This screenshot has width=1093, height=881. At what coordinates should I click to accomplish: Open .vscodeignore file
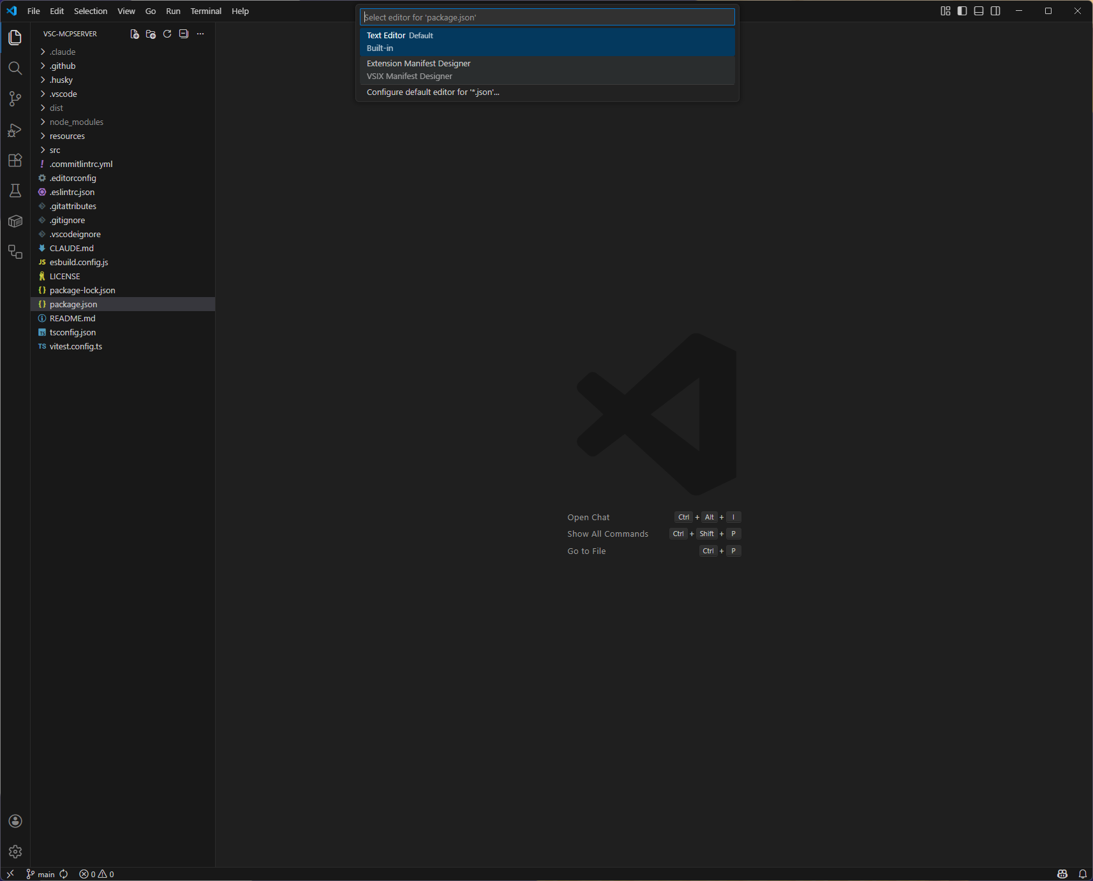point(123,234)
